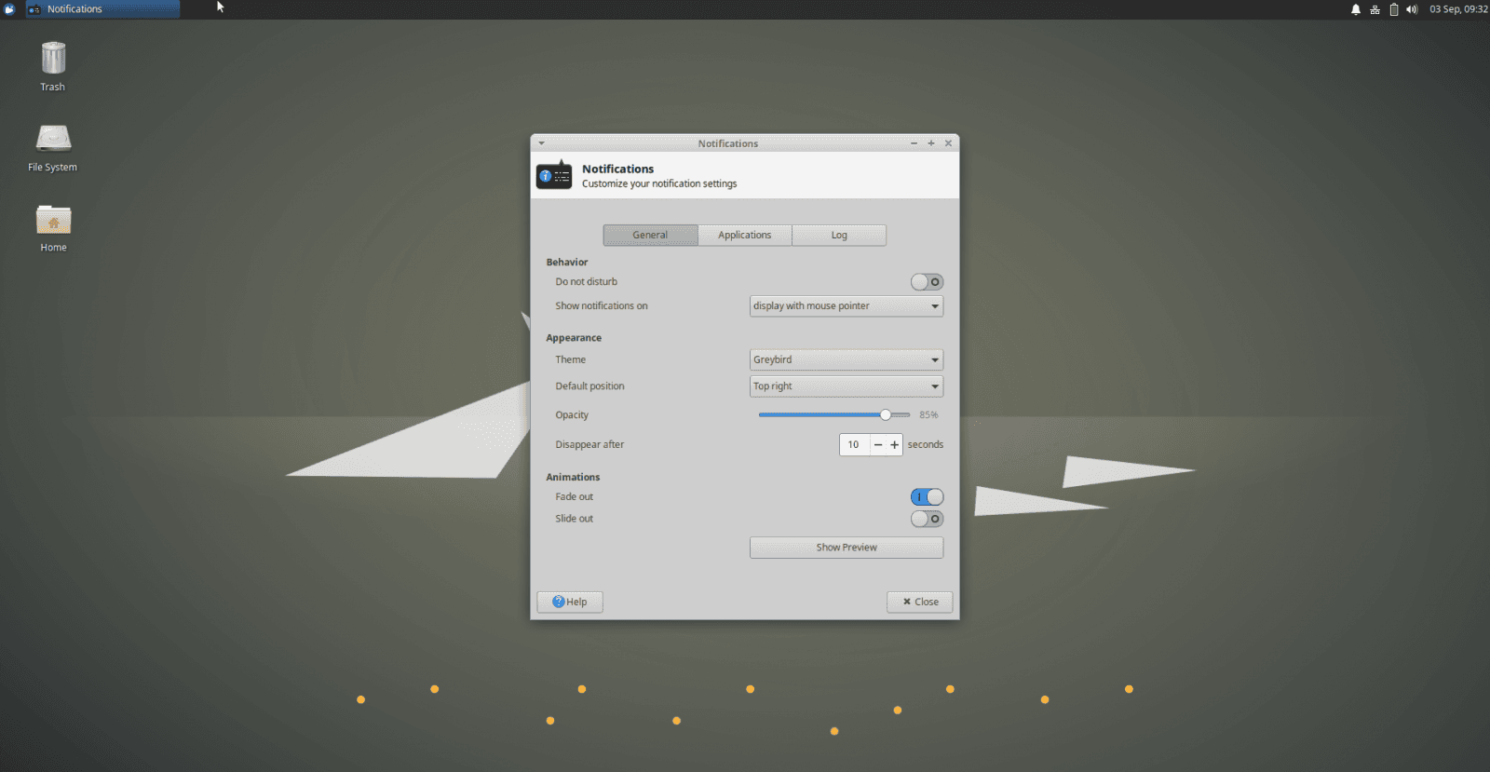The width and height of the screenshot is (1490, 772).
Task: Click the date and time clock in the panel
Action: pos(1458,9)
